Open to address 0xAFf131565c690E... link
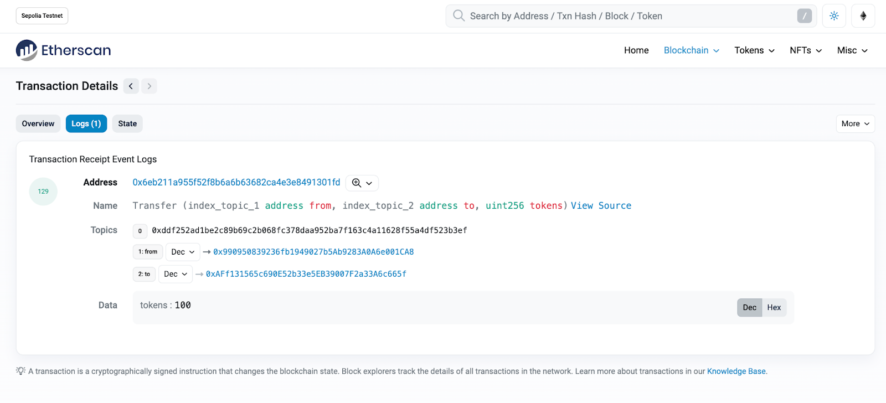The image size is (886, 403). coord(306,274)
